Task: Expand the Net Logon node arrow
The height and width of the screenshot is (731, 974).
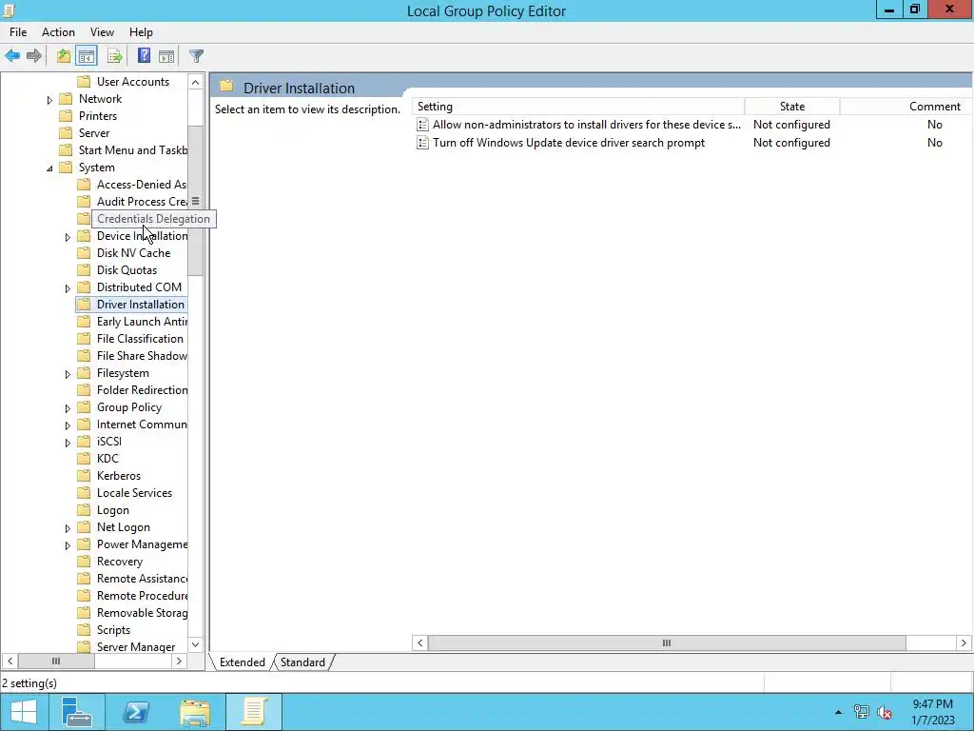Action: [68, 528]
